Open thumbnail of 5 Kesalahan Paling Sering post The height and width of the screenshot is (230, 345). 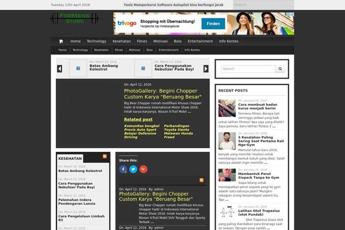tap(227, 141)
